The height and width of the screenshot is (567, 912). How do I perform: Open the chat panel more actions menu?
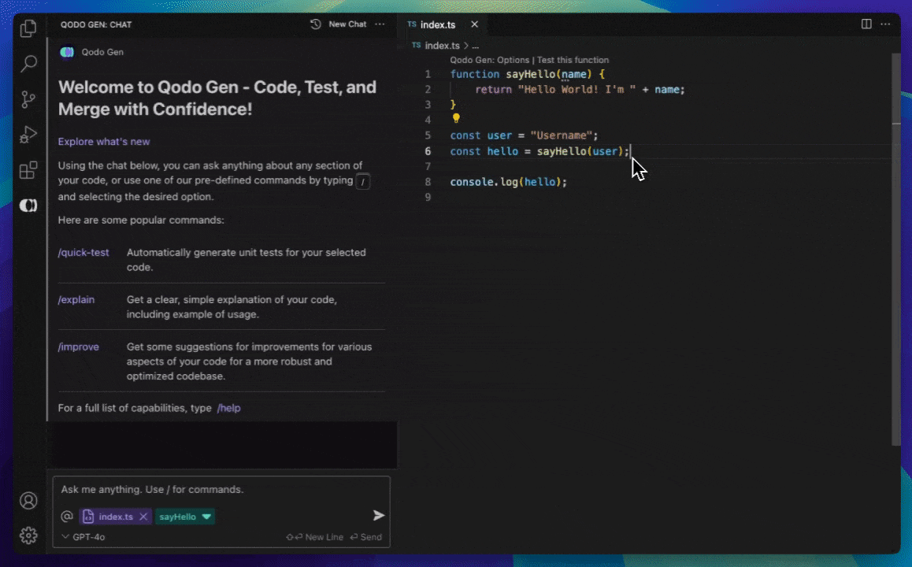pyautogui.click(x=380, y=24)
